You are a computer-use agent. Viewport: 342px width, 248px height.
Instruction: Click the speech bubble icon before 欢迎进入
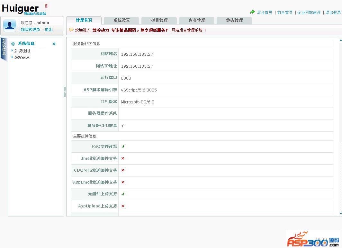pyautogui.click(x=71, y=30)
